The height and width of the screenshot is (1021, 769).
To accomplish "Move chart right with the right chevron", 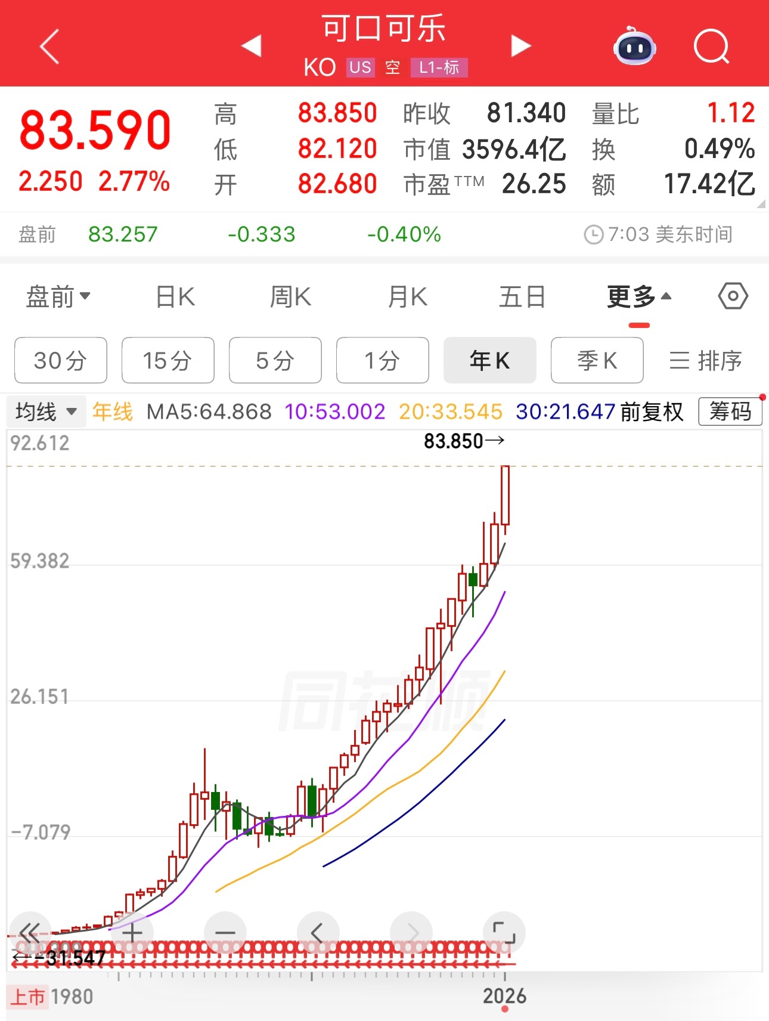I will [x=411, y=932].
